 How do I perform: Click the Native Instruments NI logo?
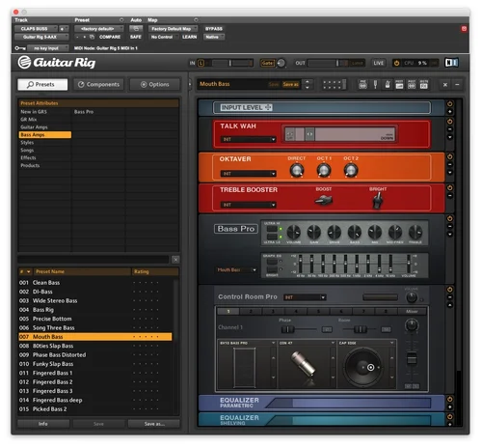tap(451, 63)
